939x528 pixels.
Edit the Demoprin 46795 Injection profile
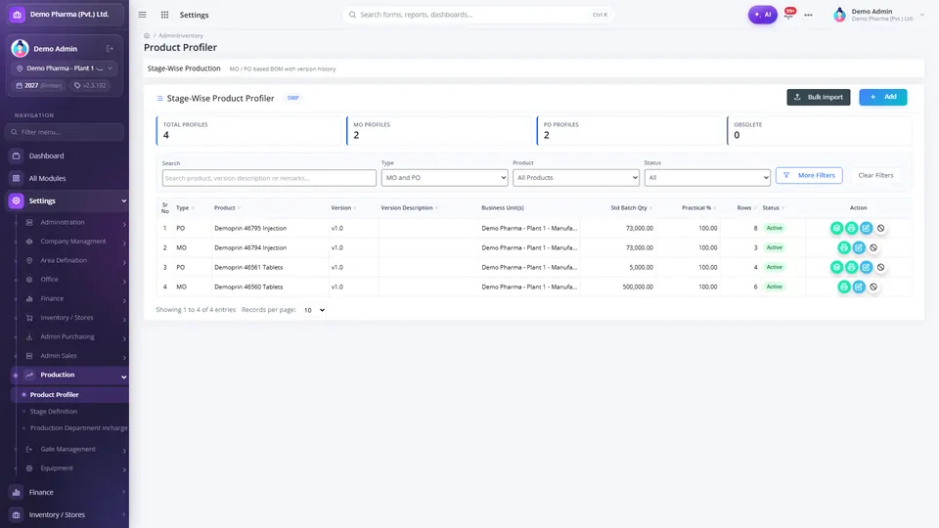(866, 228)
